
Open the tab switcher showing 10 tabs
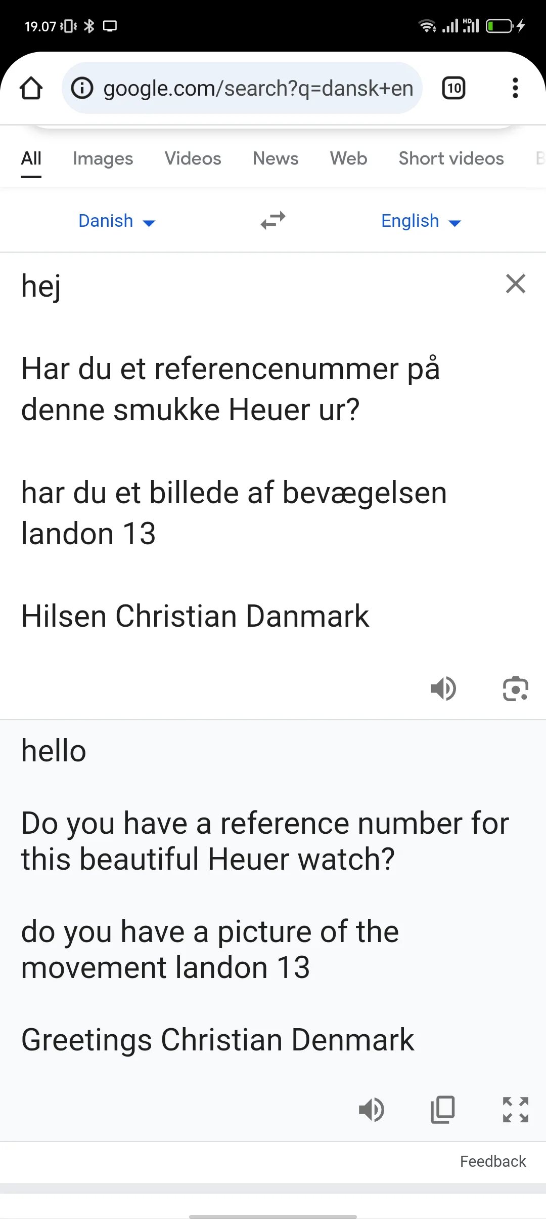click(x=453, y=88)
